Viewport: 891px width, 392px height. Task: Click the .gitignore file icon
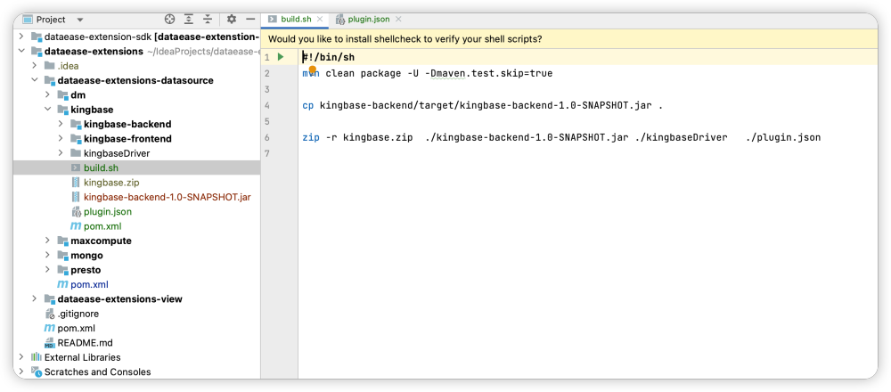pos(49,314)
